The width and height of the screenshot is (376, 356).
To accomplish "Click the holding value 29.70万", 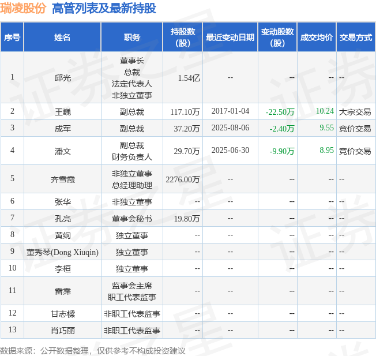I will click(187, 151).
